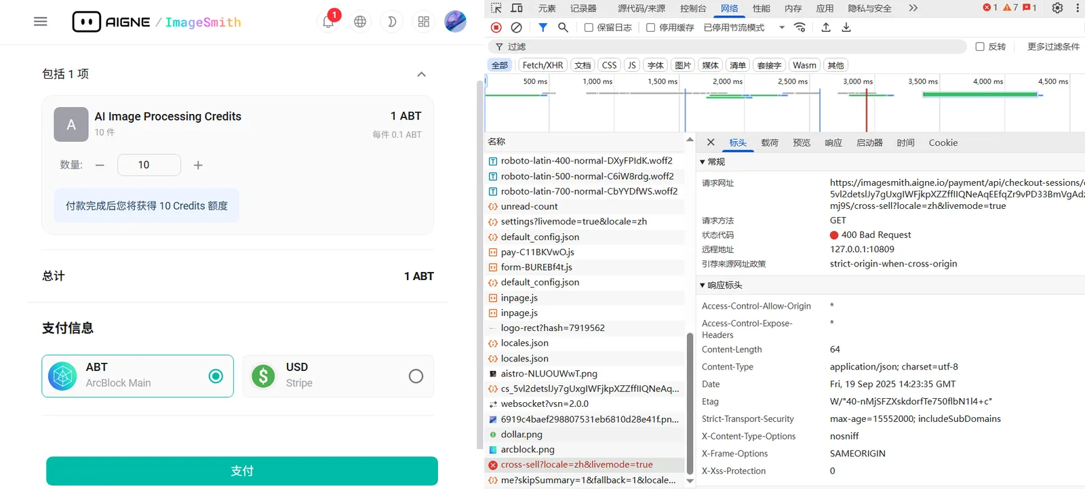
Task: Import a HAR file with upload icon
Action: [826, 27]
